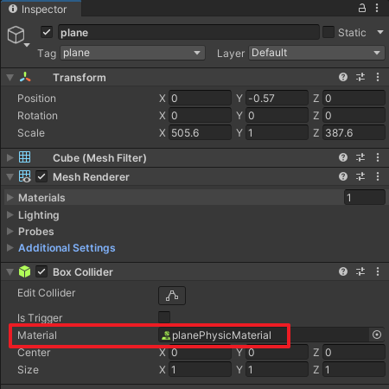The width and height of the screenshot is (389, 389).
Task: Click the planePhysicMaterial material field
Action: 264,335
